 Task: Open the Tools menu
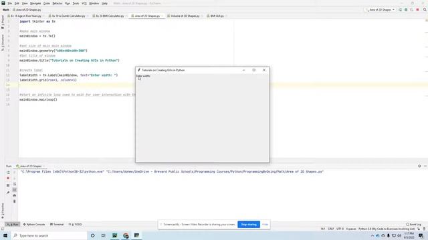(76, 3)
